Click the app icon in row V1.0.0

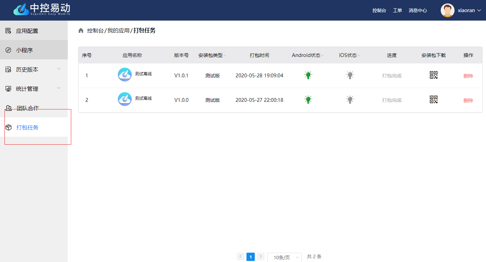pyautogui.click(x=125, y=99)
